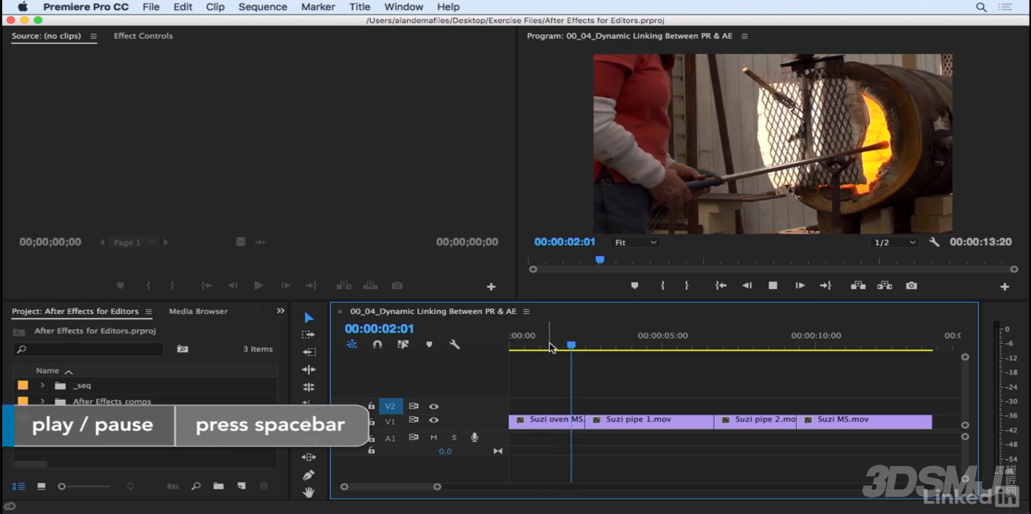
Task: Switch to the Media Browser tab
Action: [198, 312]
